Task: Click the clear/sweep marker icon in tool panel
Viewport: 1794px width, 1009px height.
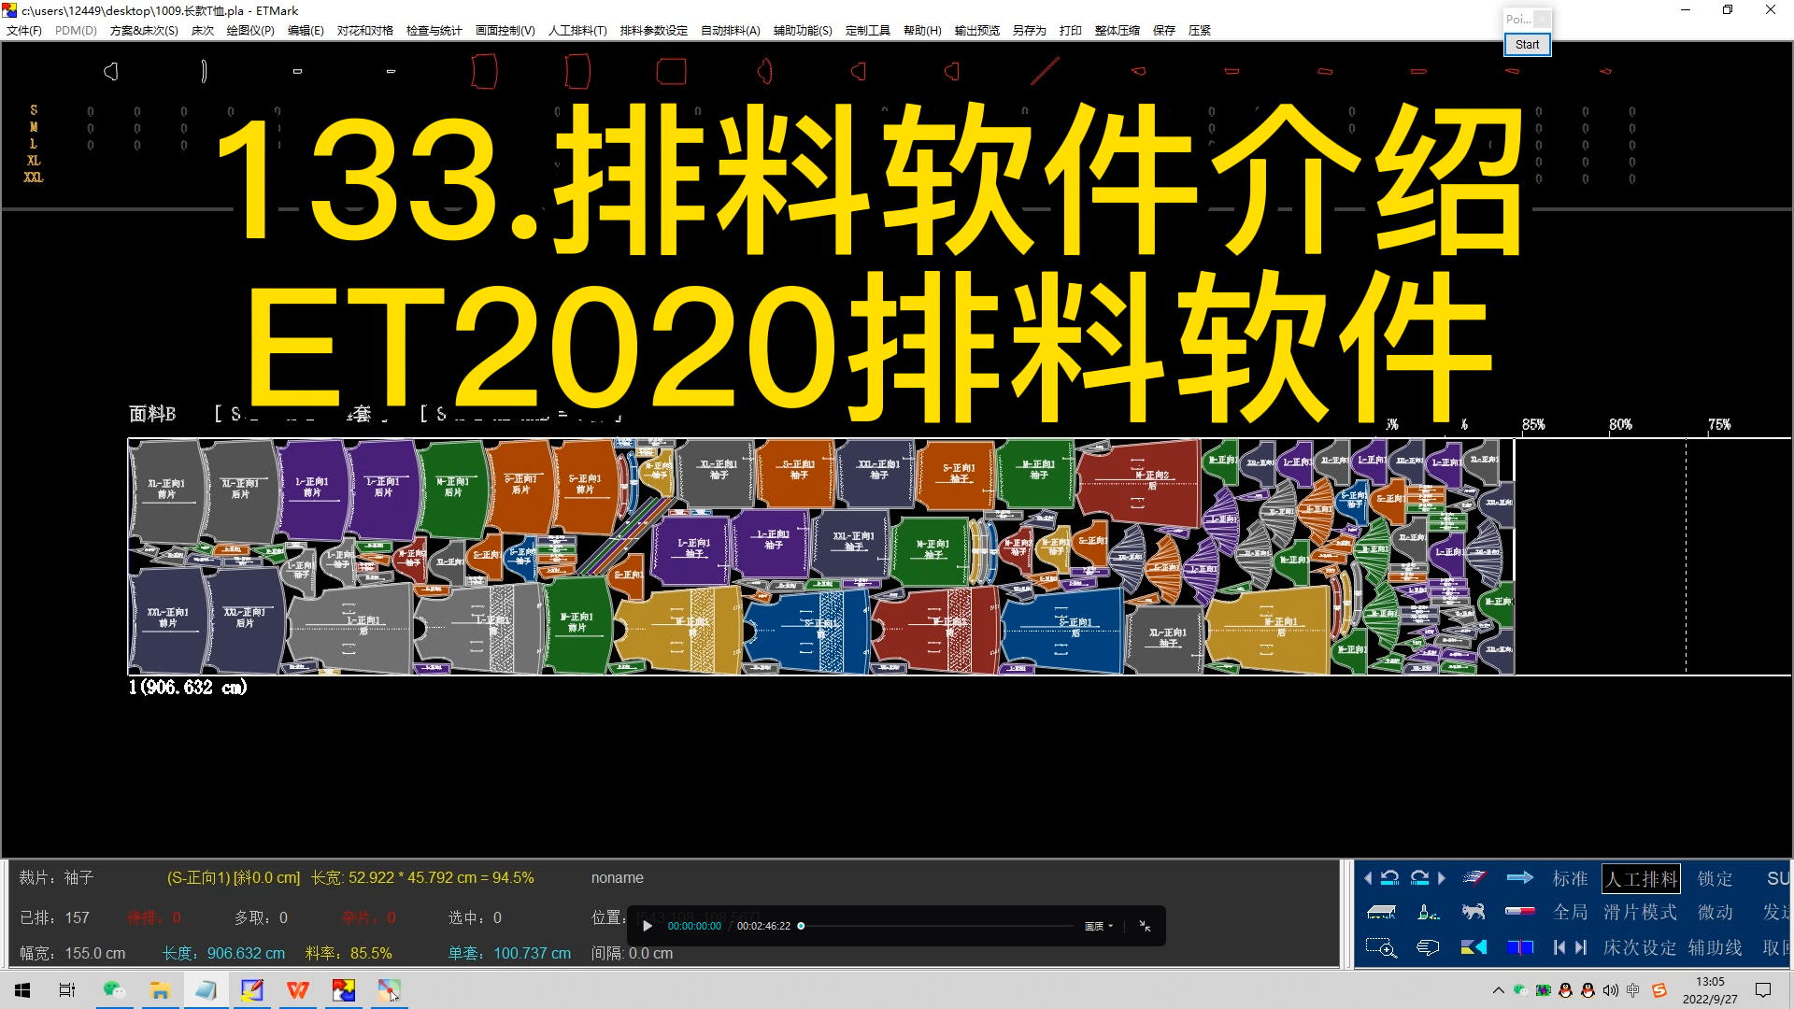Action: (1474, 877)
